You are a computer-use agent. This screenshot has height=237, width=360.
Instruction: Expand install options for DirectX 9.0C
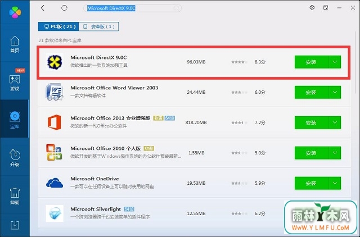tap(335, 62)
